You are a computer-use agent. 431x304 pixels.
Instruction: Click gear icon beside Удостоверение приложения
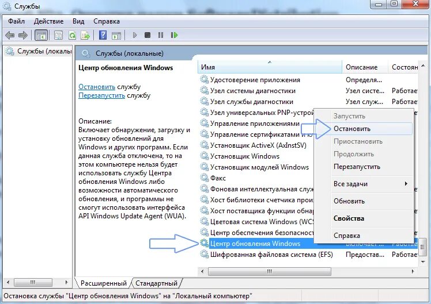(x=204, y=80)
